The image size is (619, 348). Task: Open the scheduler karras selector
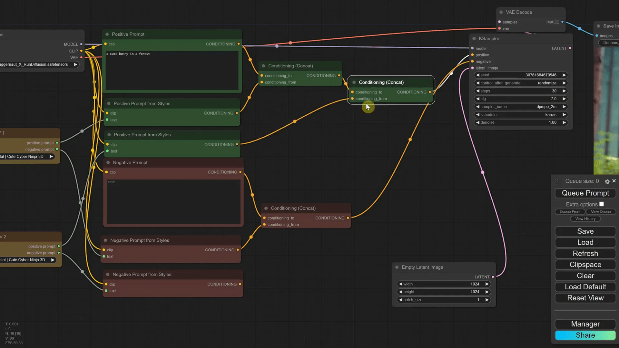pos(521,115)
